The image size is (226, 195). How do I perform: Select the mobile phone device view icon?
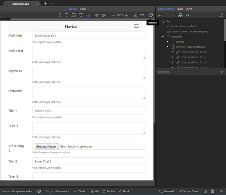click(x=60, y=15)
